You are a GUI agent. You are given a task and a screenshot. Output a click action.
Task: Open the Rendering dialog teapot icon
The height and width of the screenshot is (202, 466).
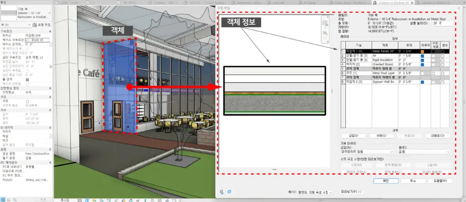point(109,200)
